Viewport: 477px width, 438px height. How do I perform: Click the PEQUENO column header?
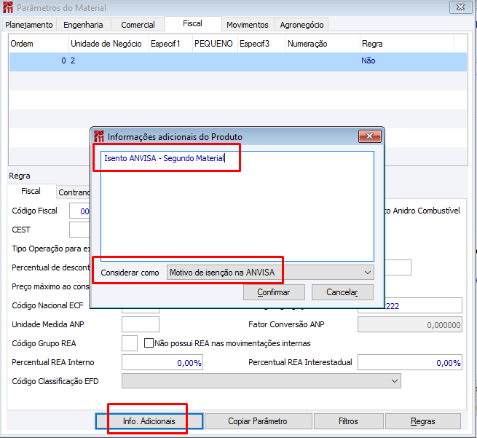point(215,44)
